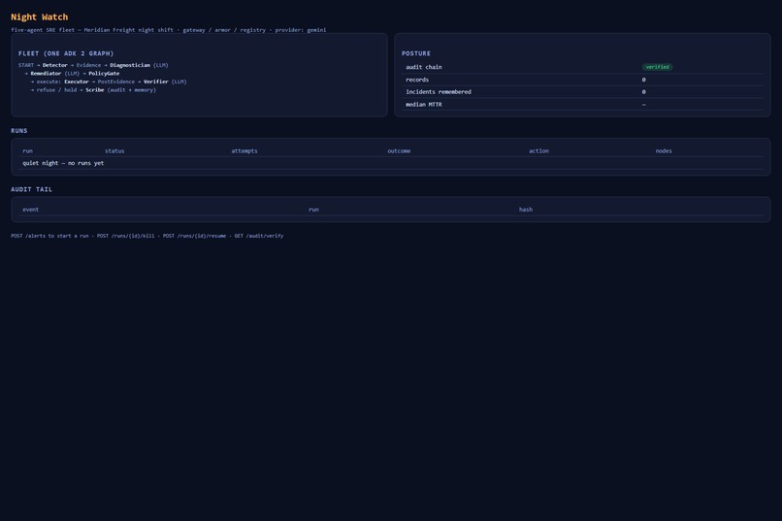Click the dash value for median MTTR
The width and height of the screenshot is (782, 521).
(644, 105)
